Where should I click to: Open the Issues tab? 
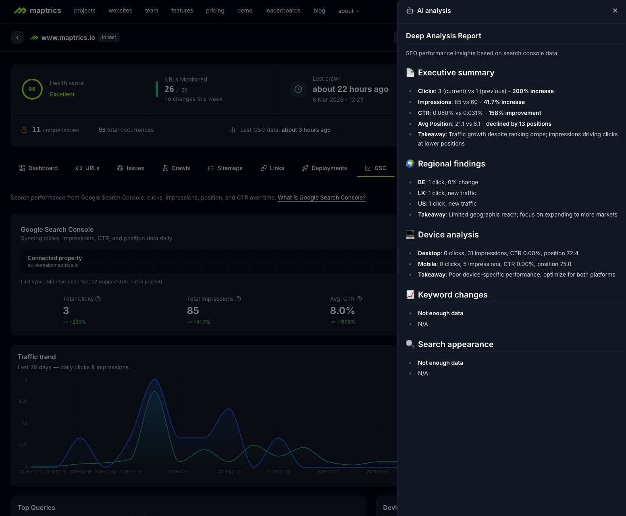(131, 168)
